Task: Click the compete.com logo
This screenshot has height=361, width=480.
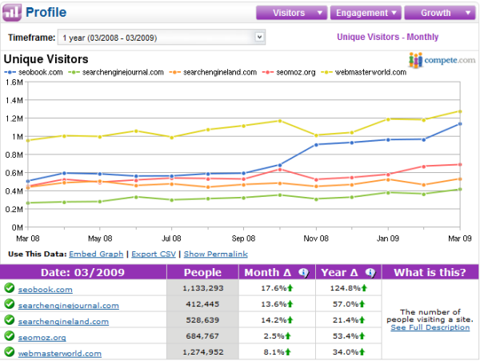Action: click(x=442, y=60)
